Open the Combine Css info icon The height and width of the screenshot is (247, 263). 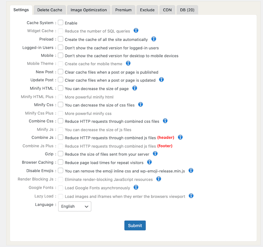click(x=165, y=121)
